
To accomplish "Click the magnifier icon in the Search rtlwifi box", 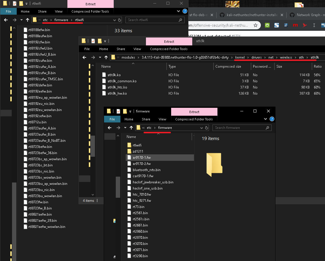I will click(x=181, y=20).
